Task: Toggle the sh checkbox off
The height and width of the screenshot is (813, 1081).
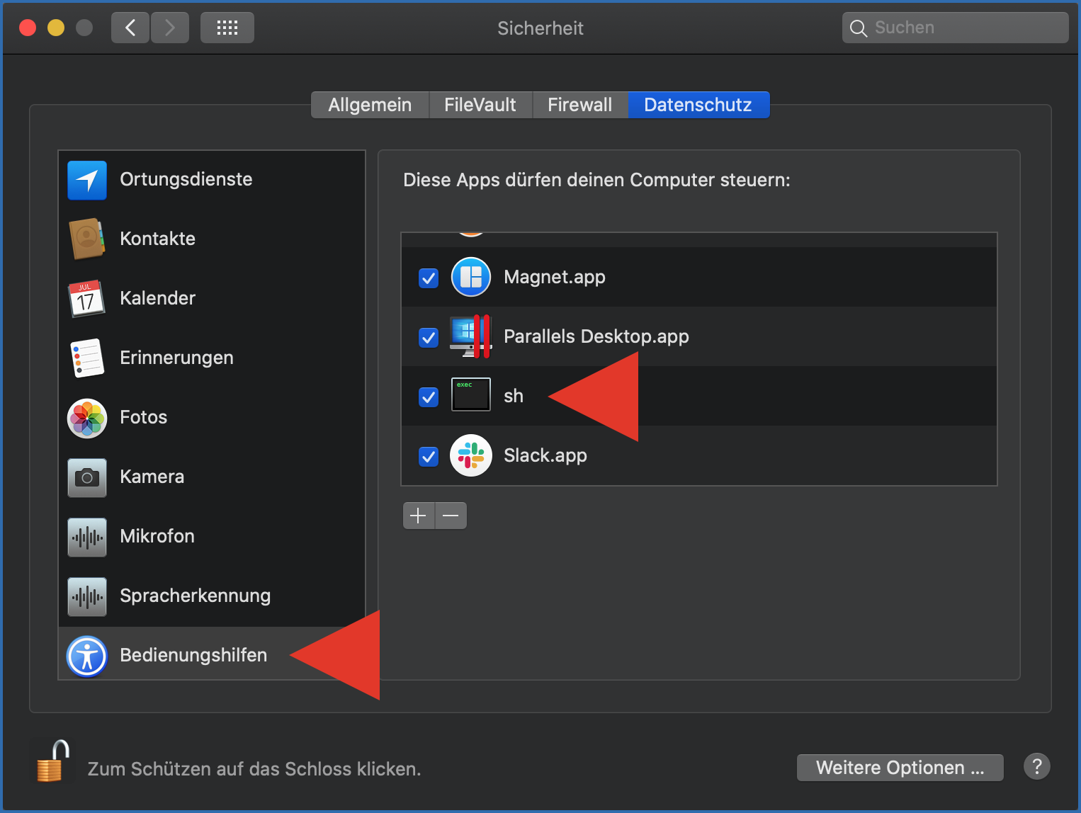Action: (x=429, y=397)
